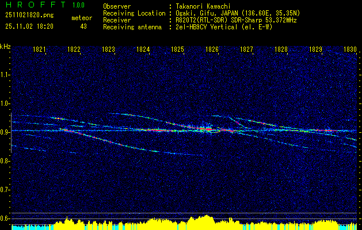Click the Receiving Location label
362x230 pixels.
[x=134, y=13]
